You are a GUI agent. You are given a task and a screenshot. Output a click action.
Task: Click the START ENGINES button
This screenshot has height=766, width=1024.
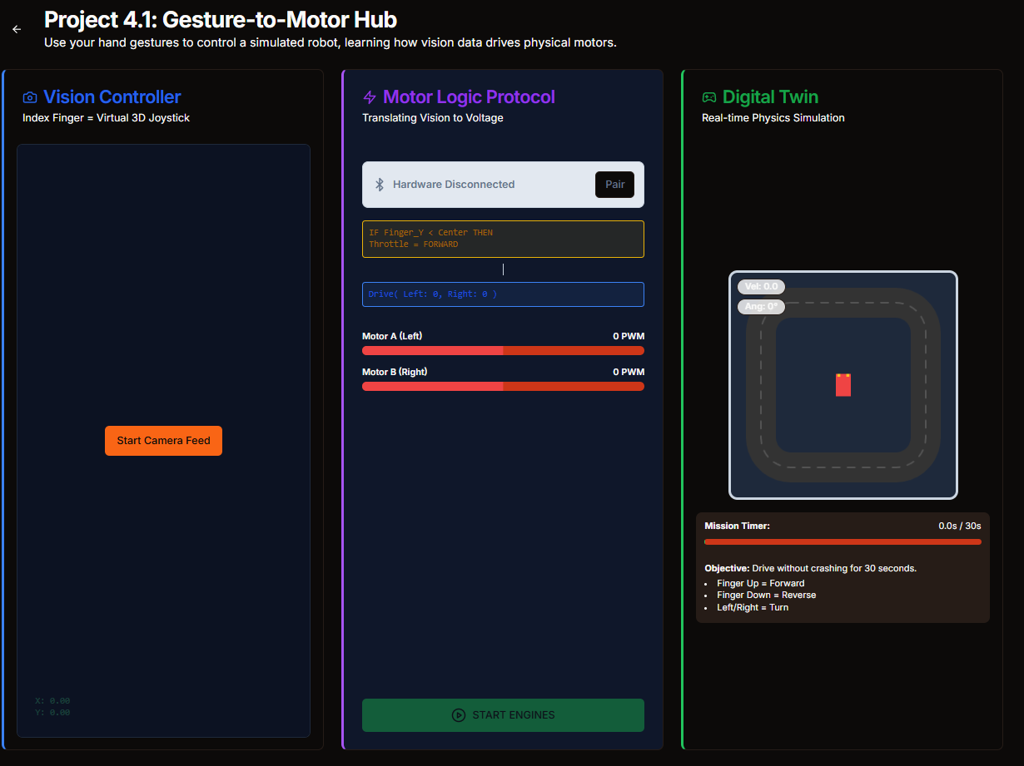click(x=503, y=715)
